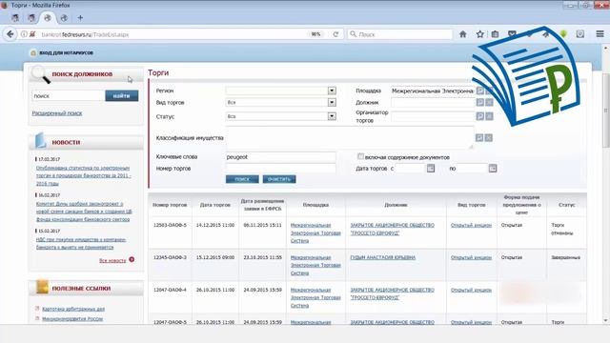Screen dimensions: 610x343
Task: Open debtor ГУДЫМ АНАСТАСИЯ ЮРЬЕВНА link
Action: (383, 257)
